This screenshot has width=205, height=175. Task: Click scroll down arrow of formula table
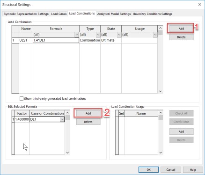click(67, 153)
